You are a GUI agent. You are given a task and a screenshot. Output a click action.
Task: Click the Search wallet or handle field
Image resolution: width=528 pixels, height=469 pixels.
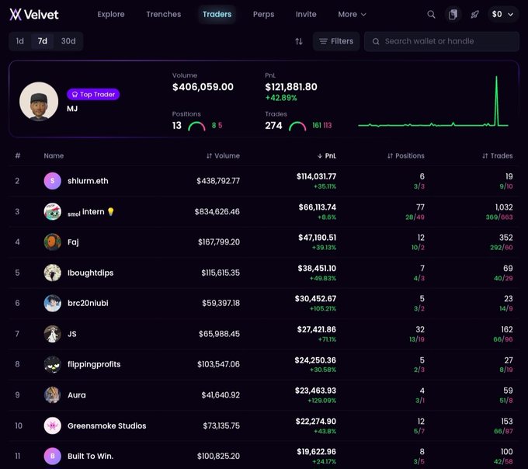(x=442, y=41)
